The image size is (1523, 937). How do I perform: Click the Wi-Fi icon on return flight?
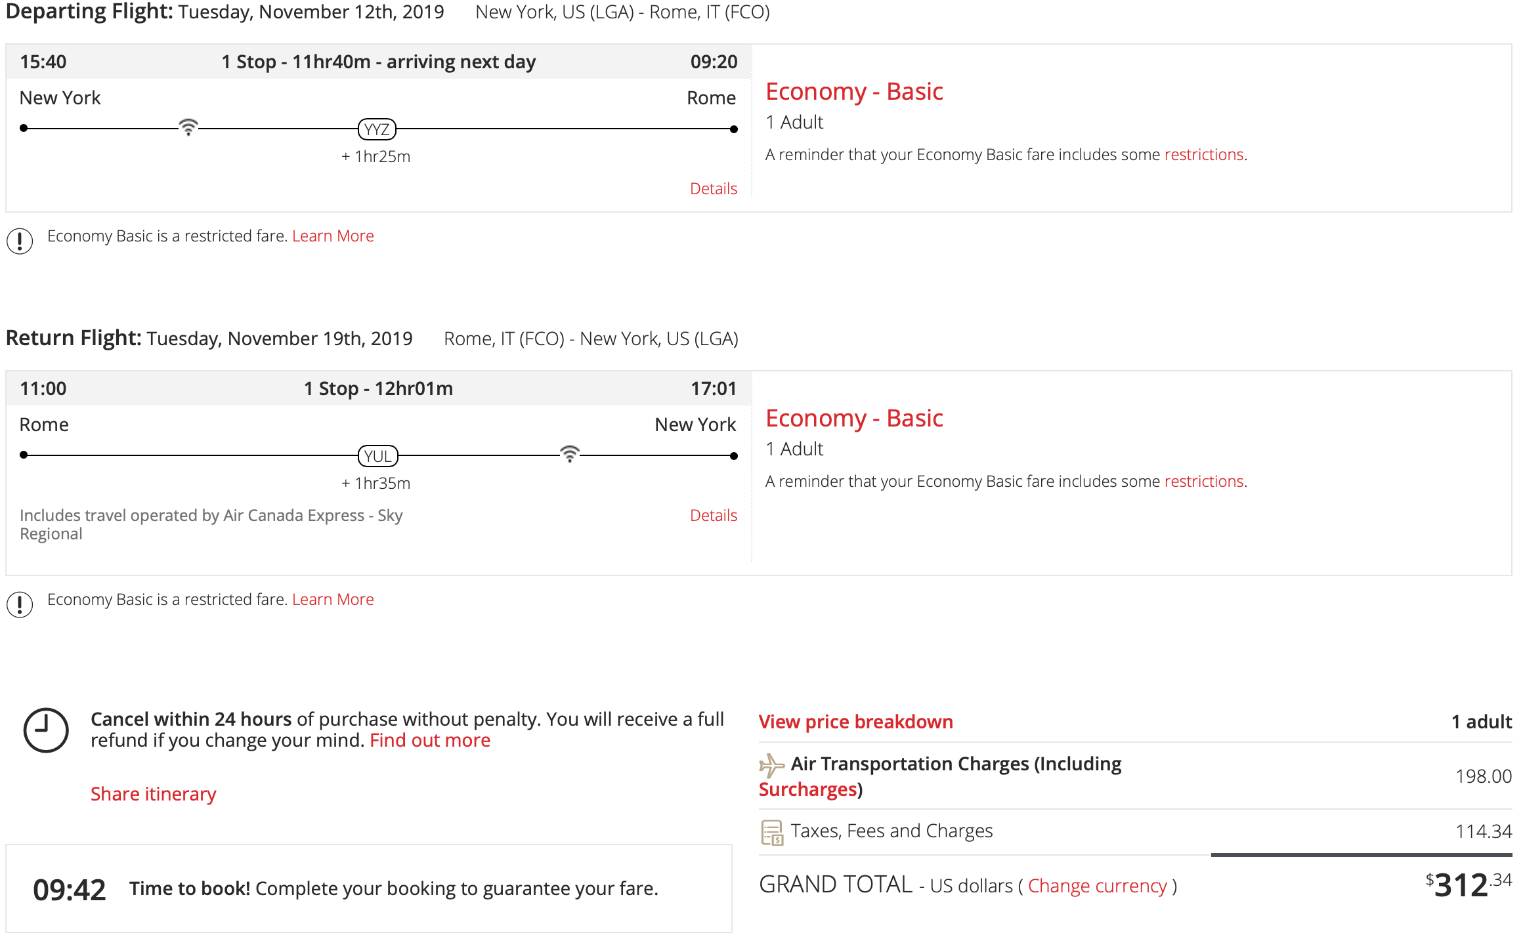point(570,453)
